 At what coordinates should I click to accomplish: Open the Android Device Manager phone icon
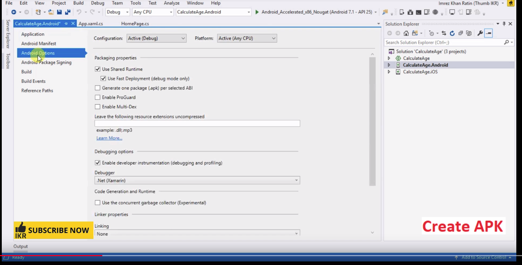click(x=402, y=12)
